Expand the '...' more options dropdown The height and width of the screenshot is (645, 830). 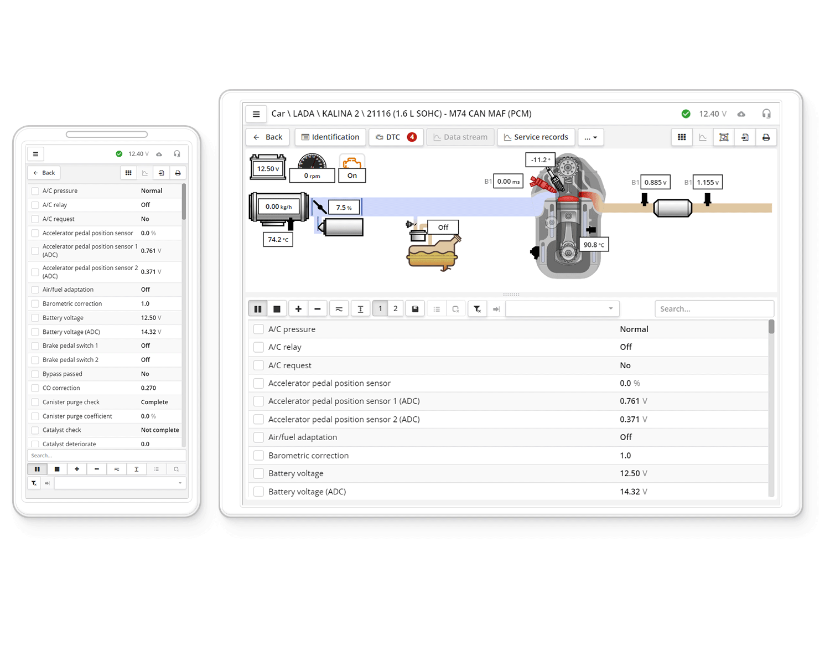pos(590,137)
